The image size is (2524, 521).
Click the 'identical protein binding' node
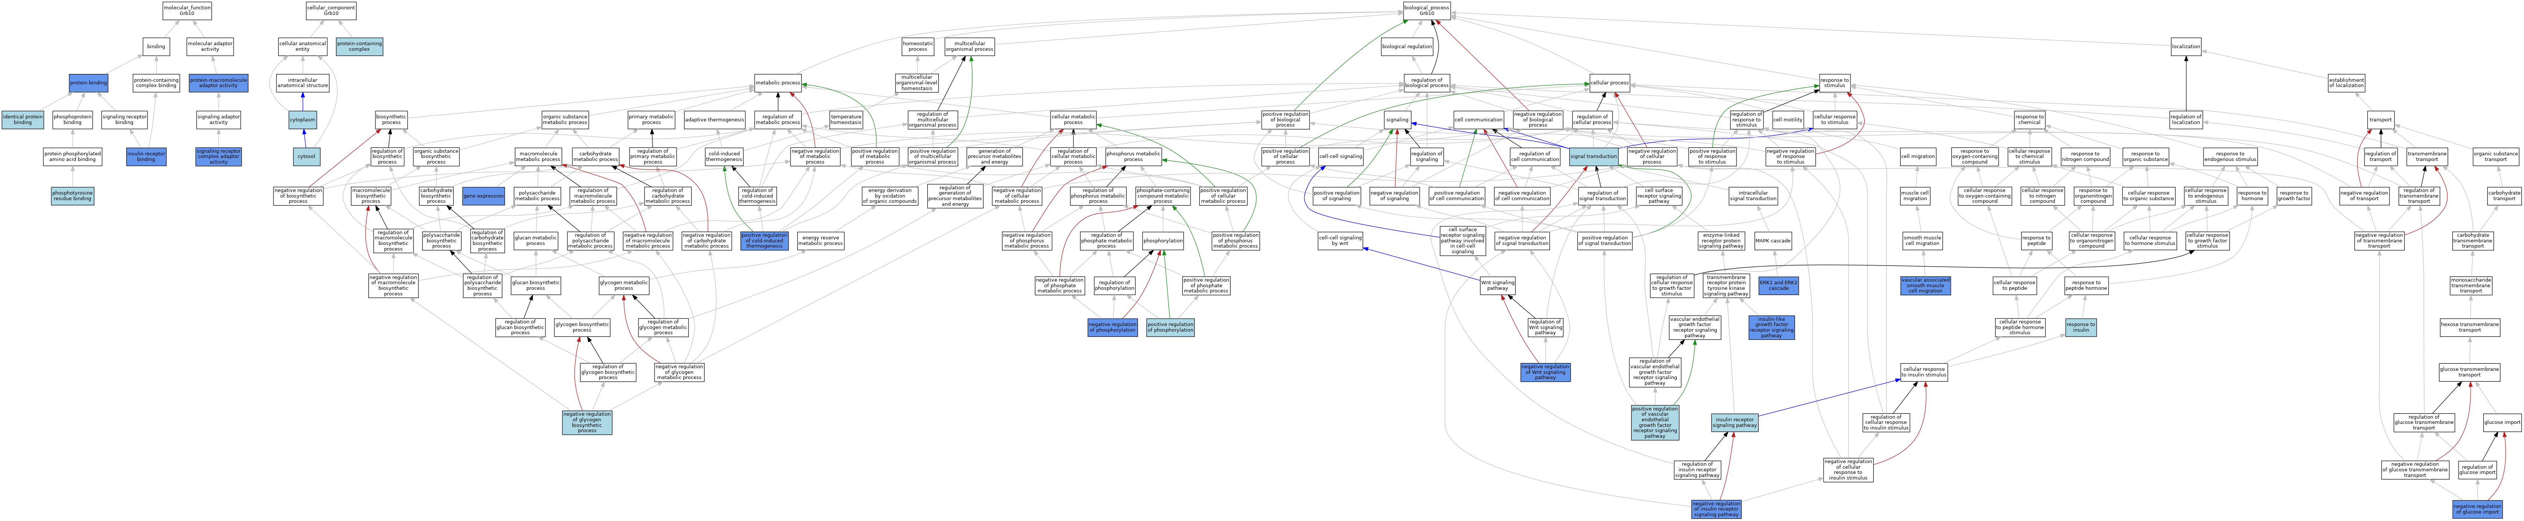click(22, 120)
